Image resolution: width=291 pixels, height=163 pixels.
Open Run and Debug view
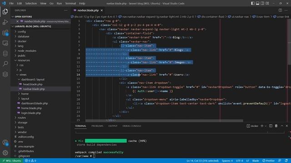click(x=5, y=22)
